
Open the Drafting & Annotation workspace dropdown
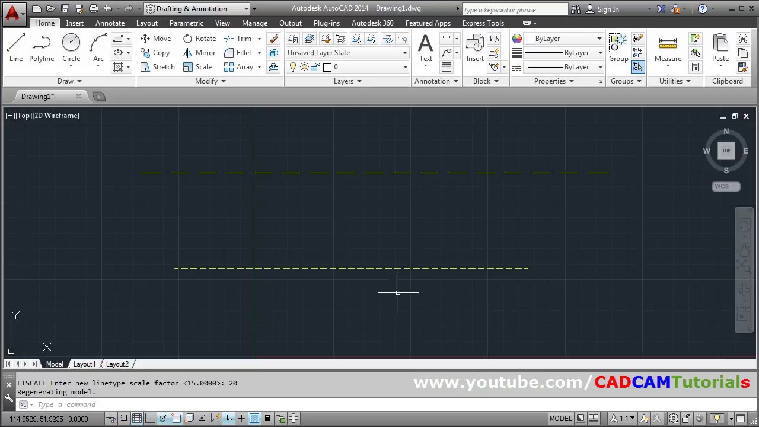pos(198,9)
